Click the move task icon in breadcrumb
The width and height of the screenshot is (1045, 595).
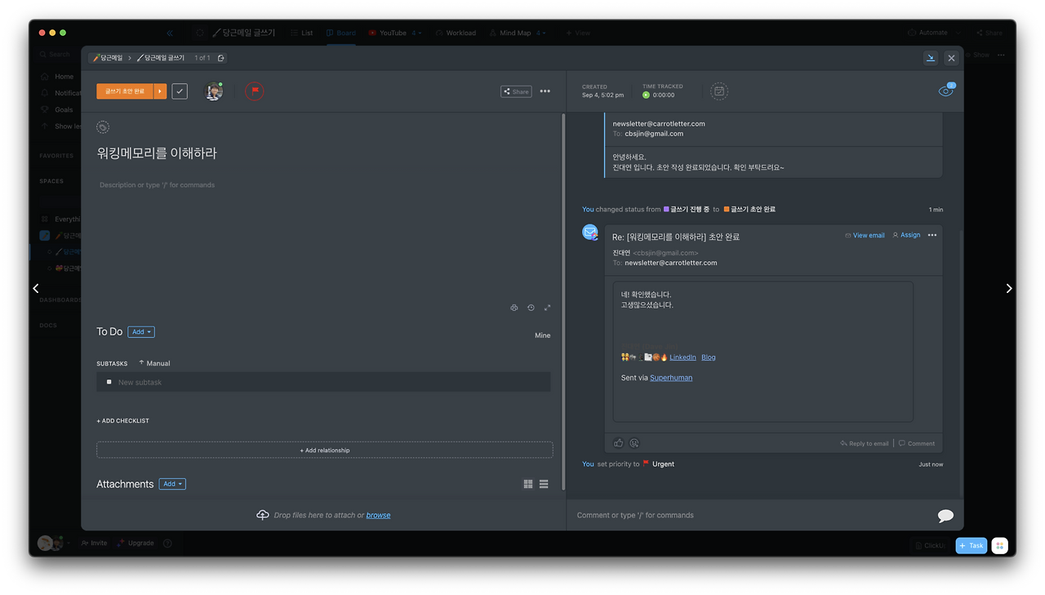point(221,58)
